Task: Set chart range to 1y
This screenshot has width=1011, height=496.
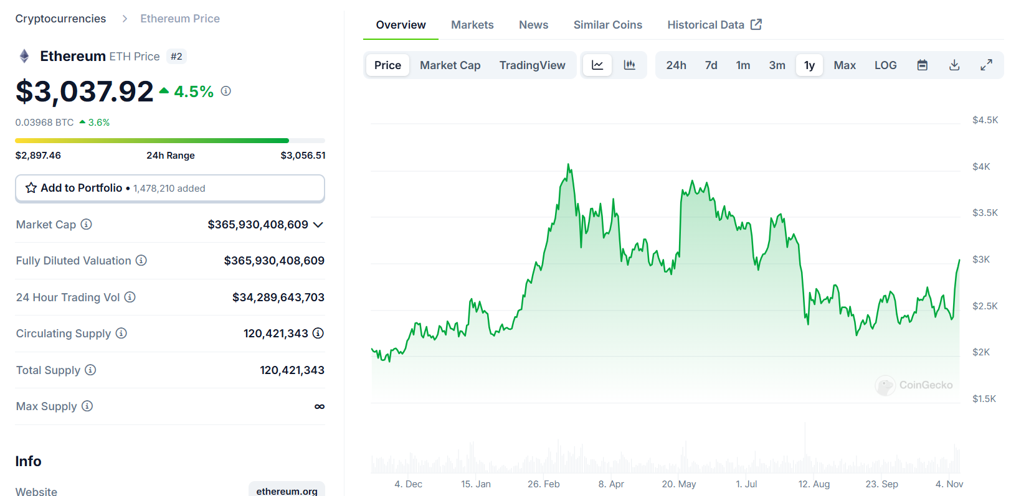Action: 810,65
